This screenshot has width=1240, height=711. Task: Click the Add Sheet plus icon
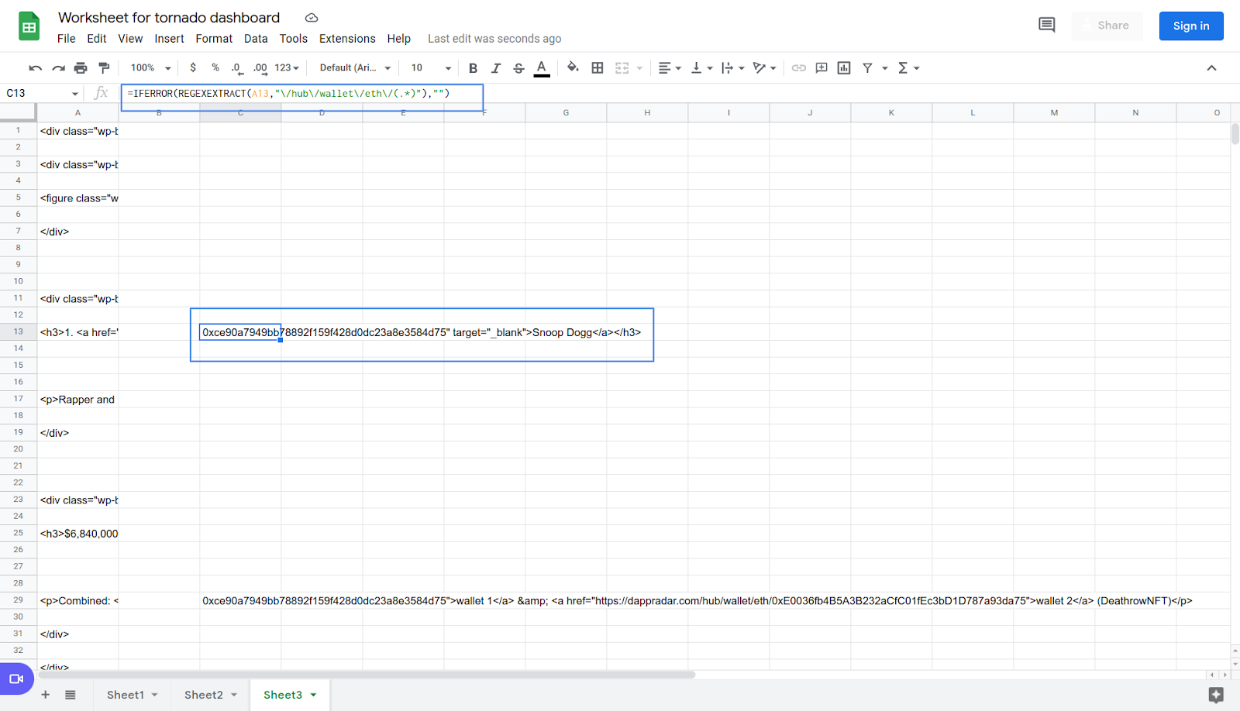45,695
